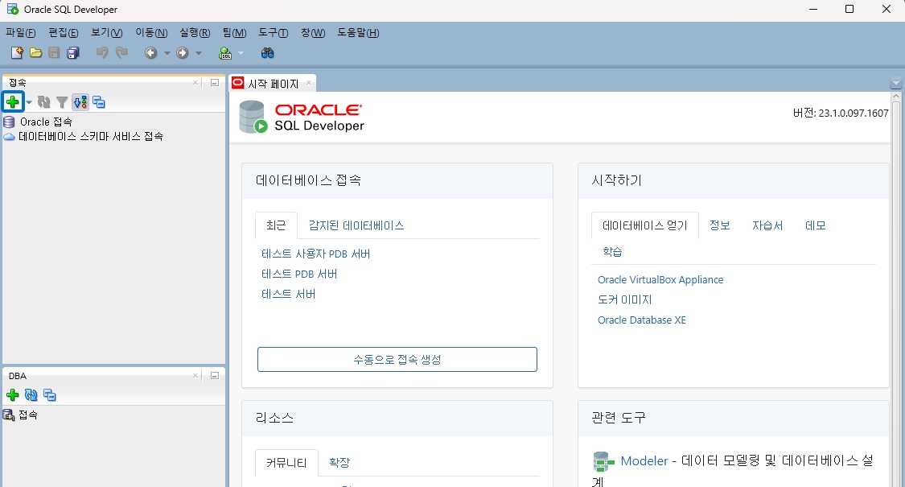This screenshot has height=487, width=905.
Task: Click the funnel filter icon in 접속 panel
Action: coord(62,102)
